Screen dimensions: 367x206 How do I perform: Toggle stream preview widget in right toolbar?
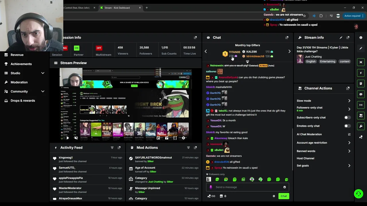pos(361,62)
